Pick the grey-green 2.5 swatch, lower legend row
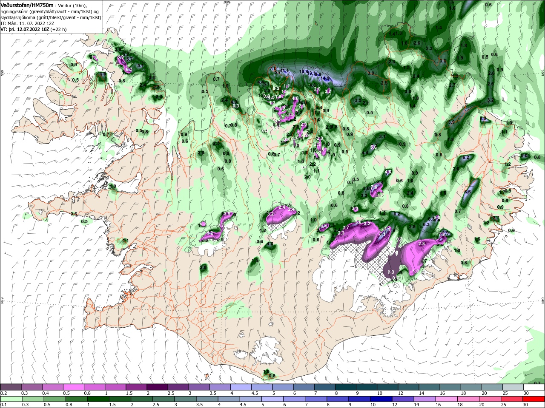545x408 pixels. coord(163,399)
